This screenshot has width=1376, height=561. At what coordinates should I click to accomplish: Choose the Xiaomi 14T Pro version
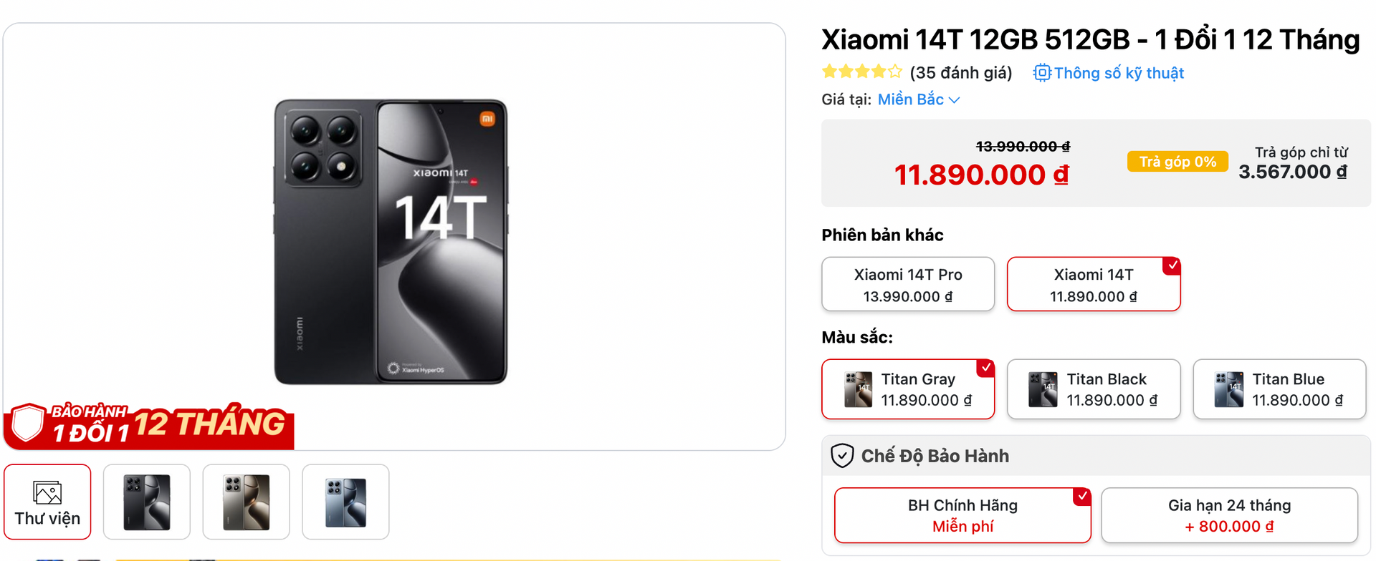908,285
